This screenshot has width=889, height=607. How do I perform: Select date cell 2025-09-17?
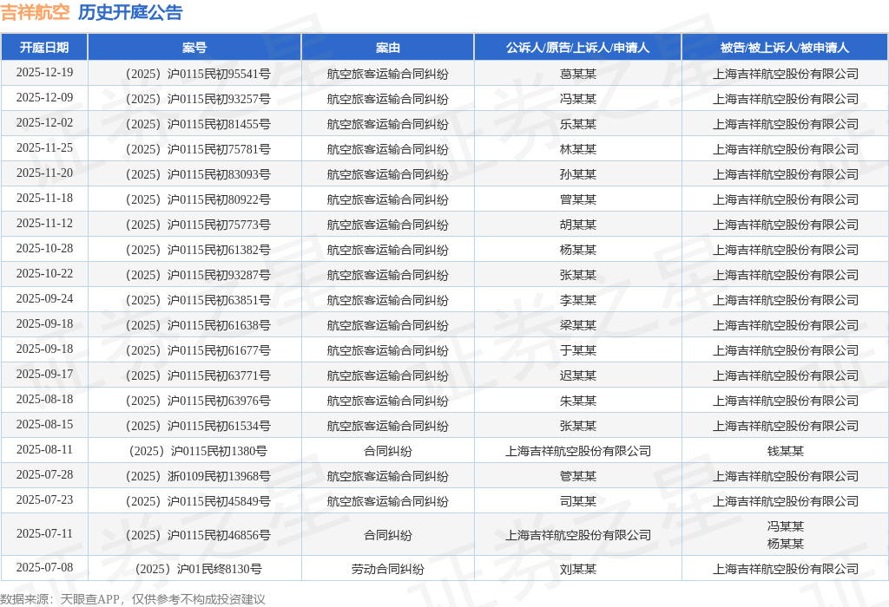(x=44, y=374)
